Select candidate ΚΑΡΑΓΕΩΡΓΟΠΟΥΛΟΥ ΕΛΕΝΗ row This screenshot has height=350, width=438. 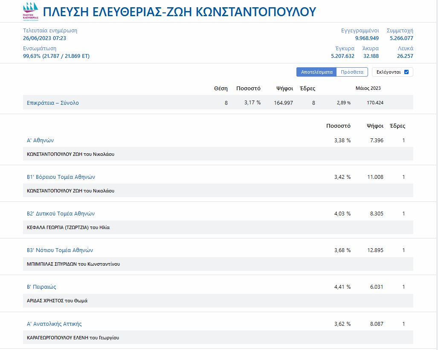click(x=73, y=338)
